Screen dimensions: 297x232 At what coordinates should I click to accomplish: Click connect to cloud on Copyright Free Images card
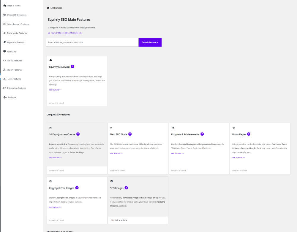coord(56,220)
